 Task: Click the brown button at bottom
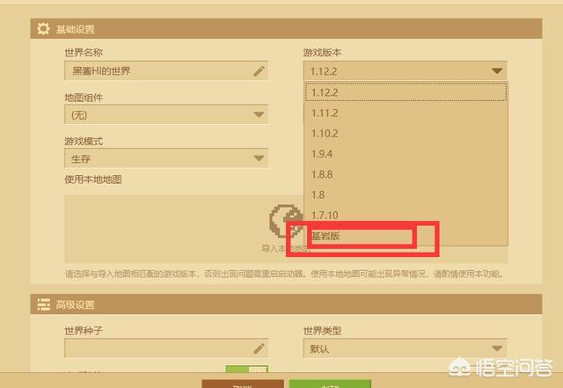[243, 384]
